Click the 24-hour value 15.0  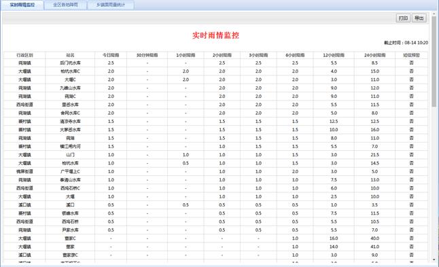[375, 71]
